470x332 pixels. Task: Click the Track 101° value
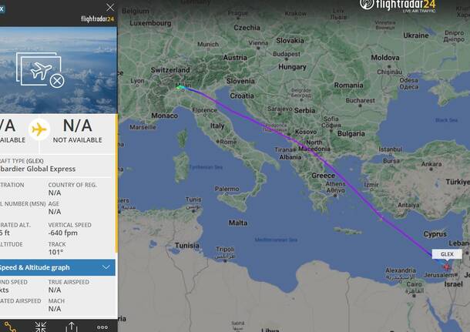coord(56,250)
